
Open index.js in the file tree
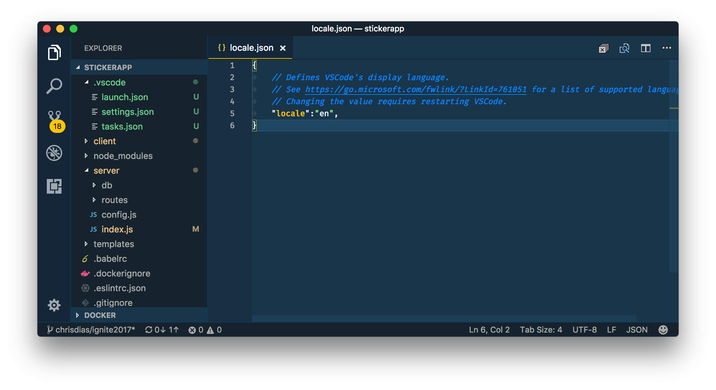coord(117,229)
